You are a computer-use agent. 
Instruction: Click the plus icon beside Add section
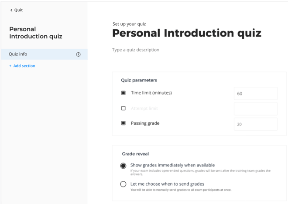(x=10, y=66)
